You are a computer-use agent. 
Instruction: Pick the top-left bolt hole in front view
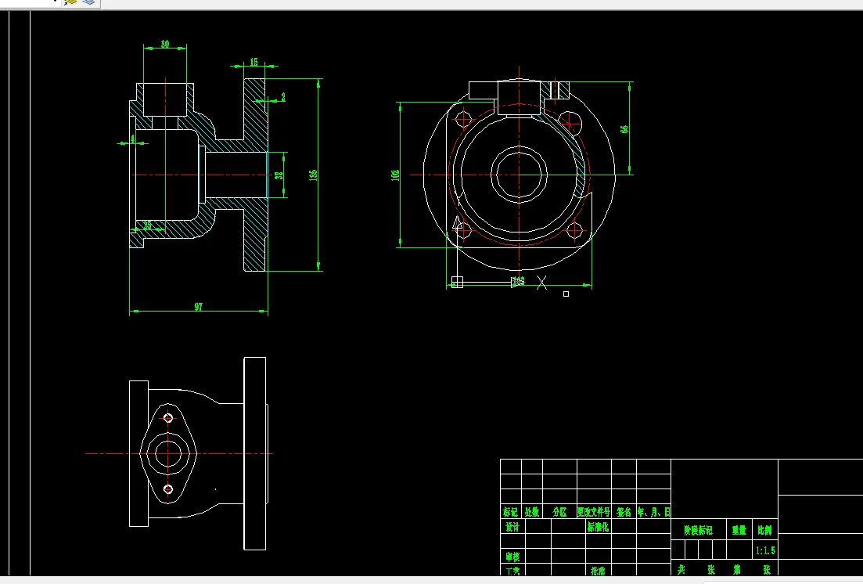(x=464, y=119)
